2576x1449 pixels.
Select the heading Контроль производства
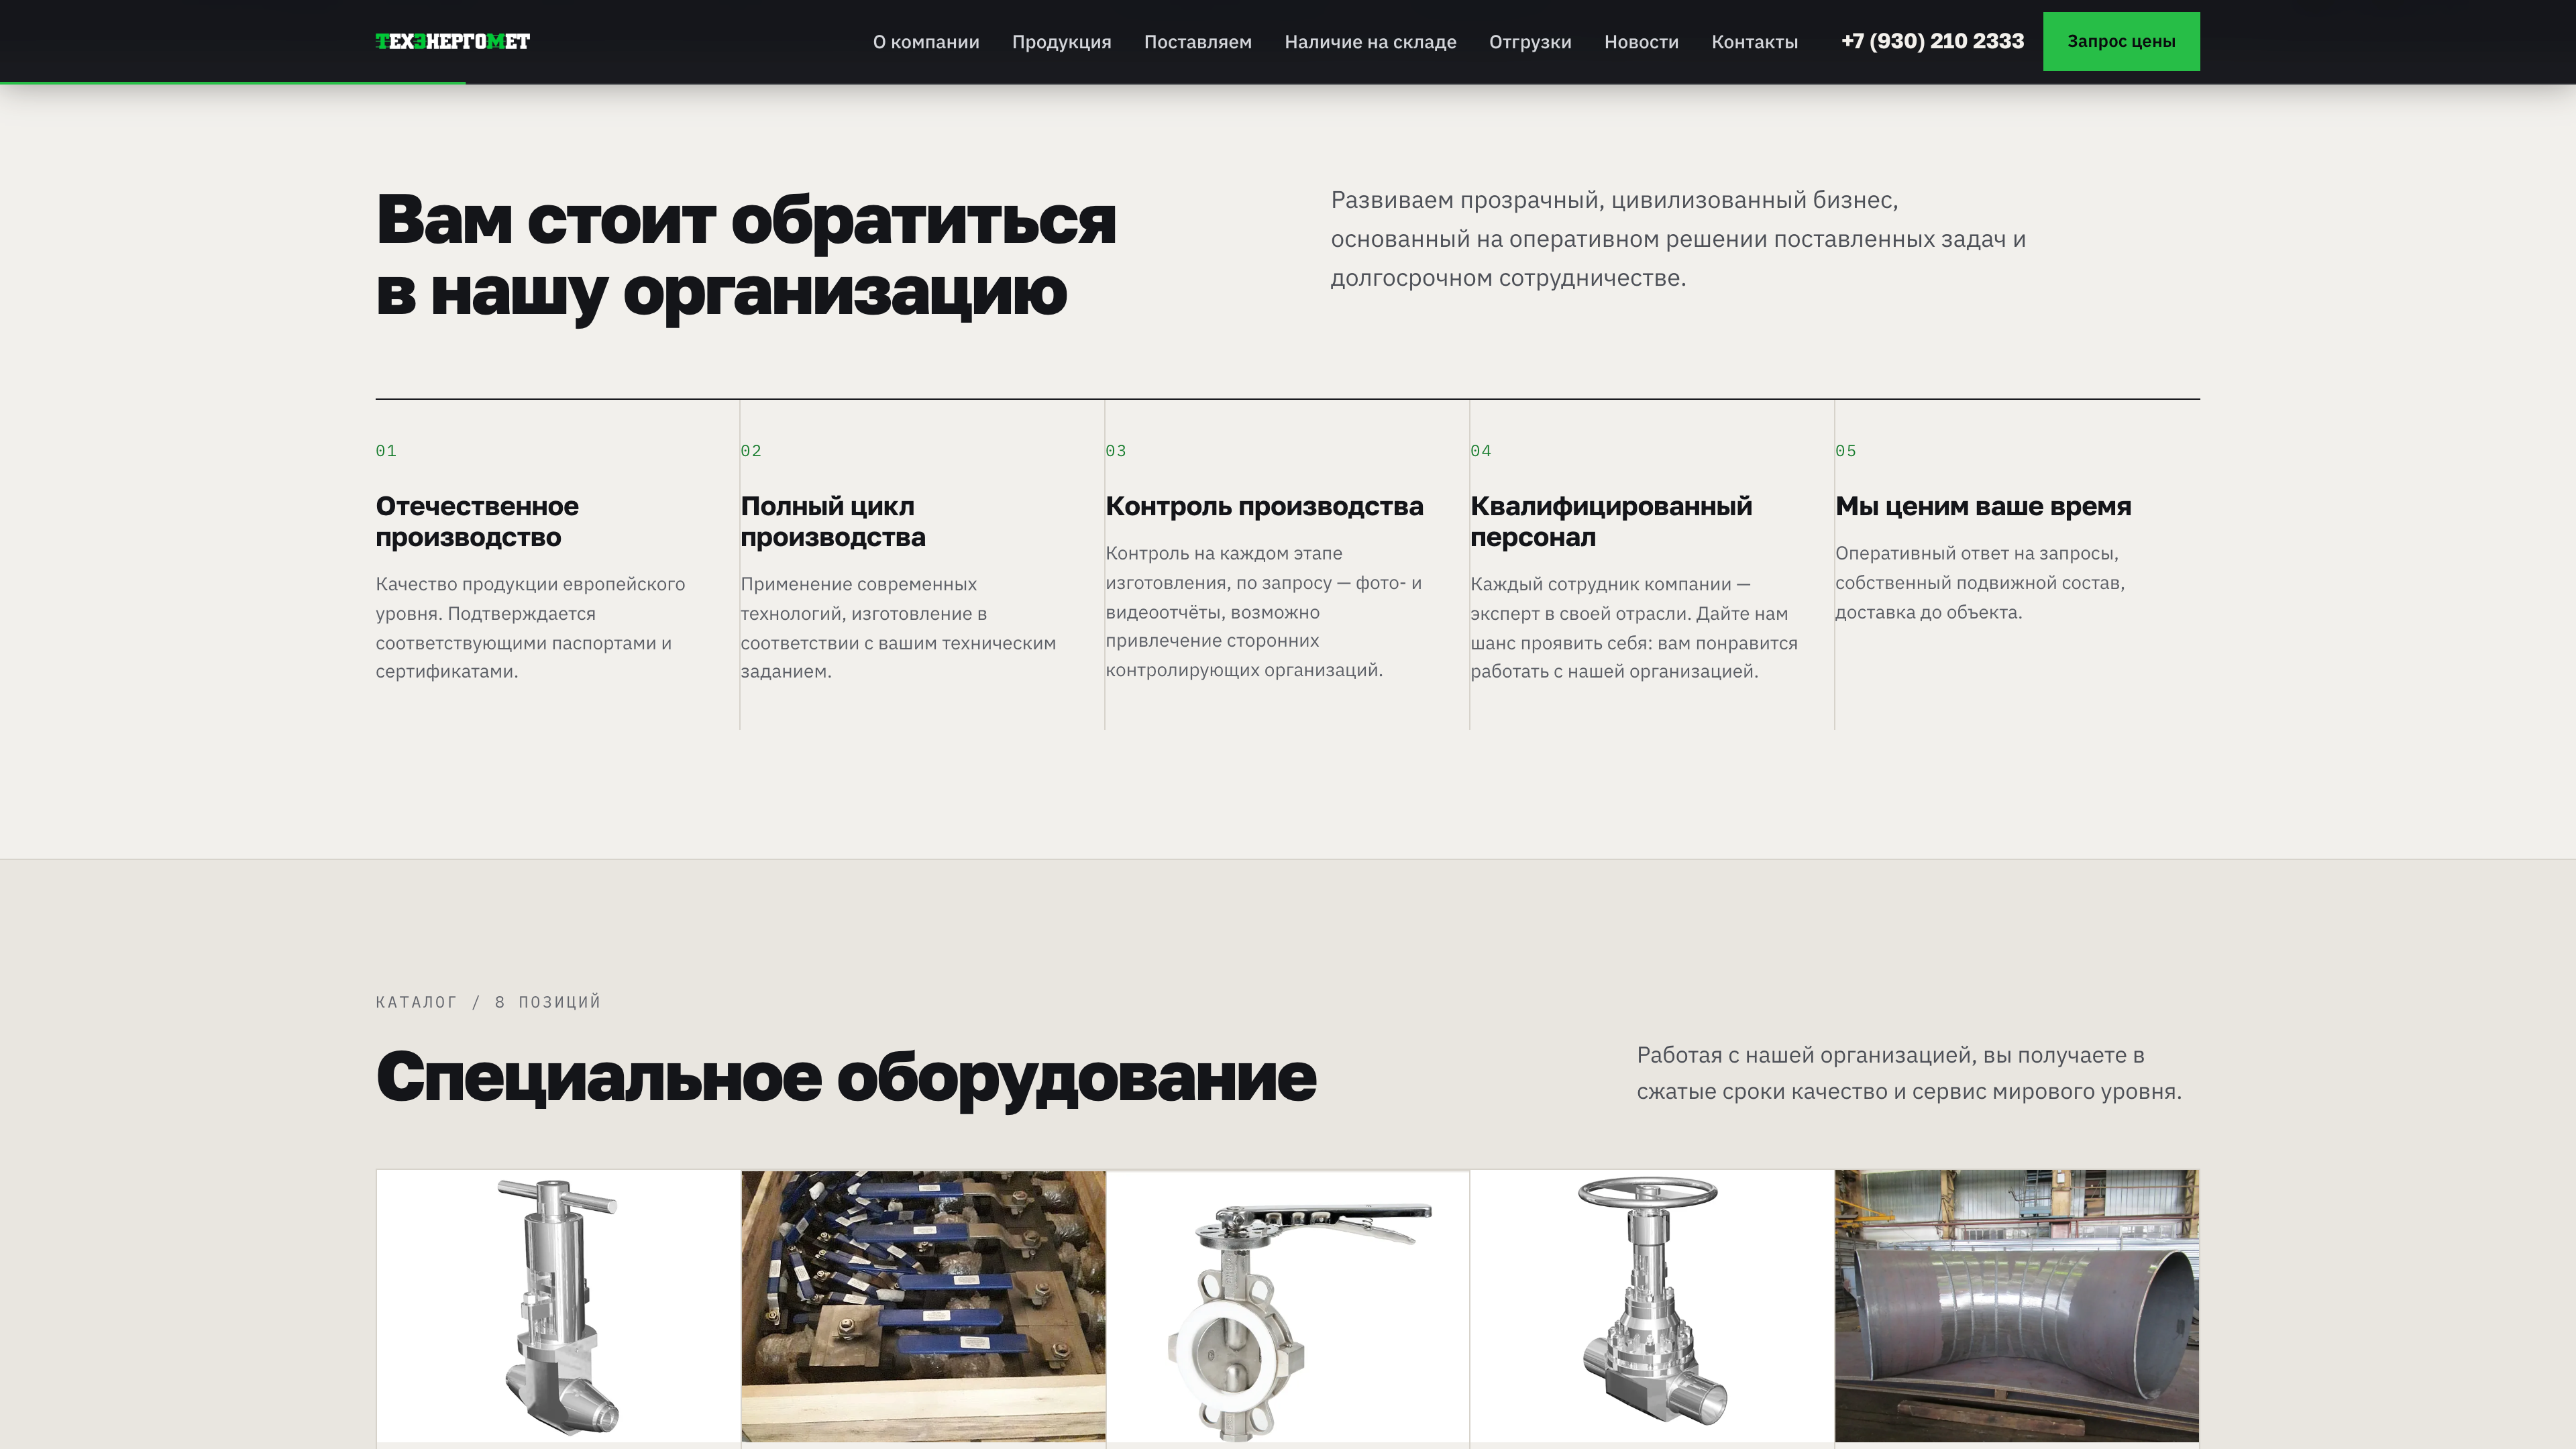pos(1264,506)
